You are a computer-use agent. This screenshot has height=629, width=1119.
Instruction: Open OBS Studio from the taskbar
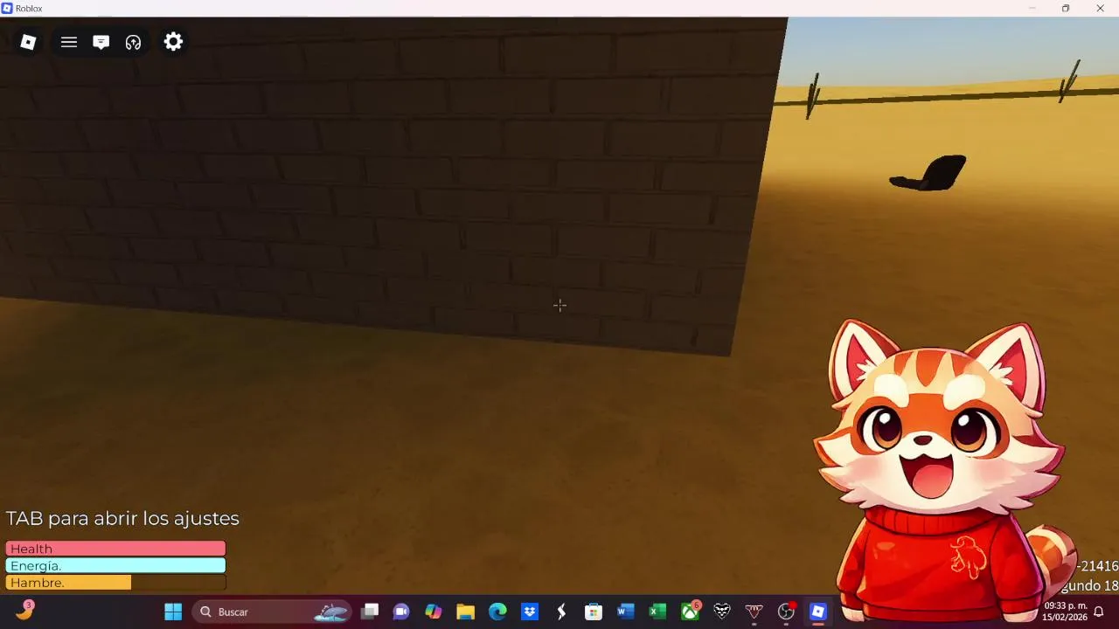pyautogui.click(x=786, y=612)
